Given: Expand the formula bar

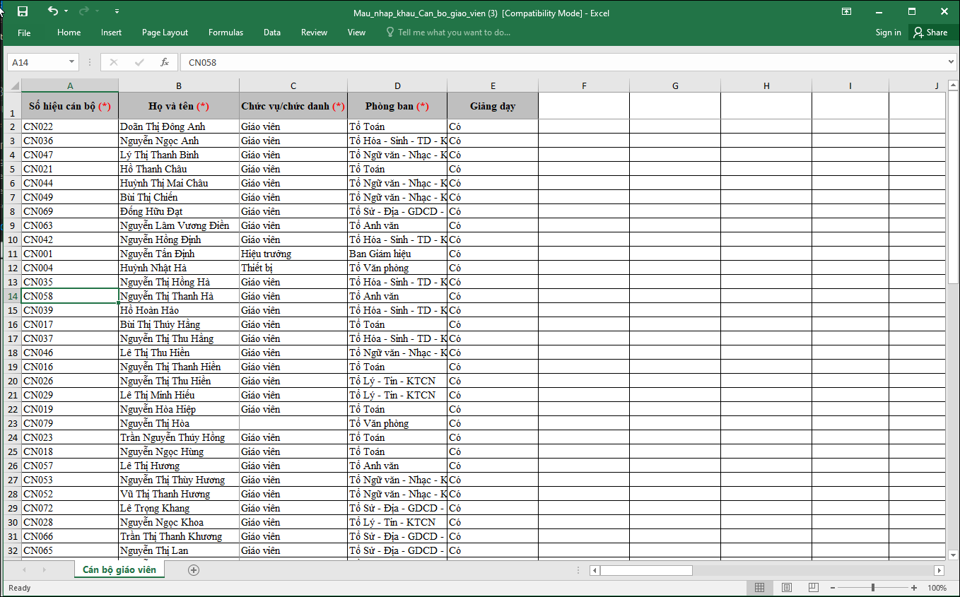Looking at the screenshot, I should pos(951,62).
